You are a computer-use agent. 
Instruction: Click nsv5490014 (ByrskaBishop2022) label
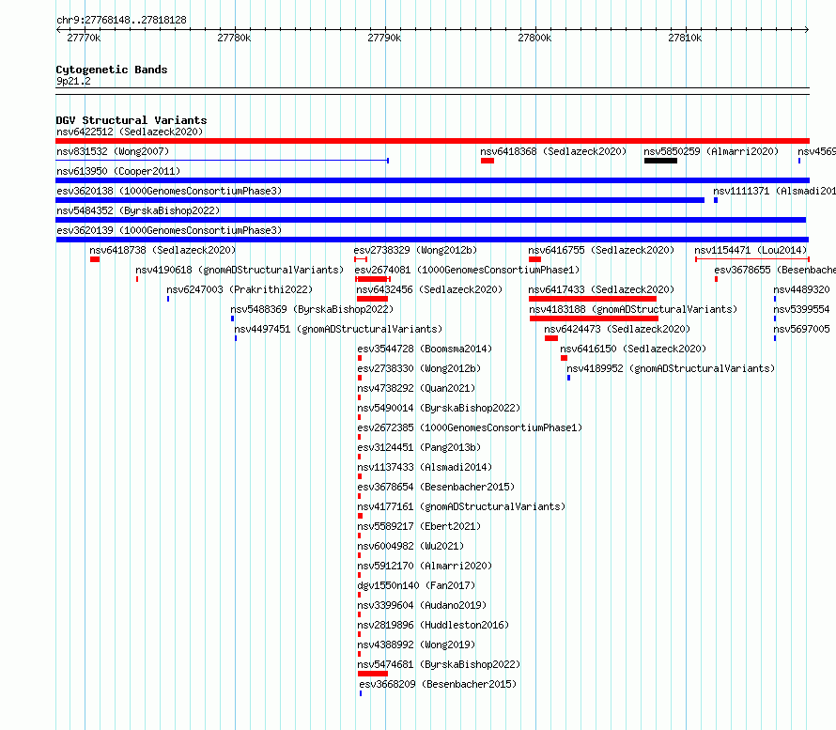pos(439,408)
